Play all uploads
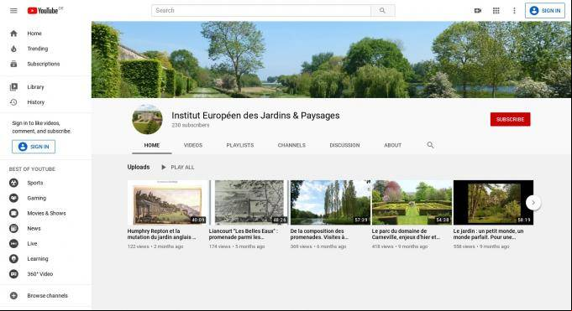This screenshot has width=572, height=311. coord(178,167)
